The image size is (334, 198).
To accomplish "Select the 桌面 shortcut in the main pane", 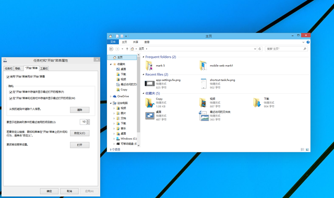I will click(x=156, y=116).
